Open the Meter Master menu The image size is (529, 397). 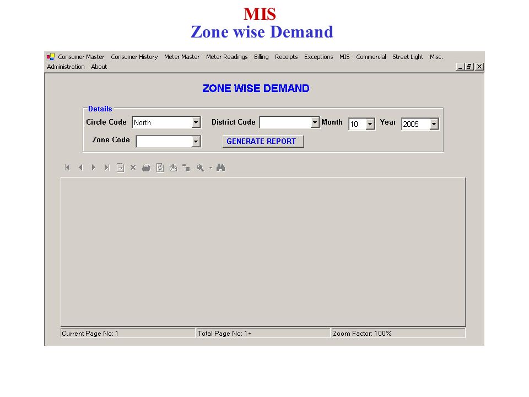point(182,57)
